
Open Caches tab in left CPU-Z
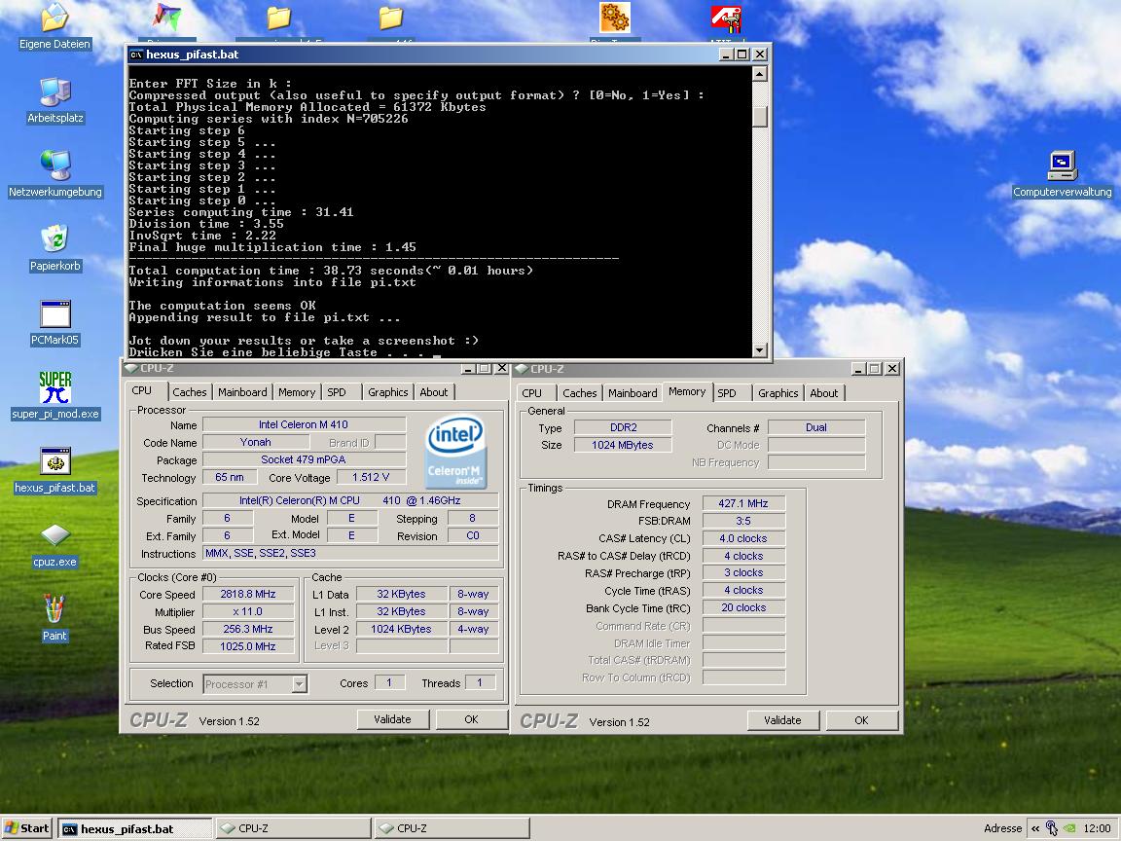[190, 392]
